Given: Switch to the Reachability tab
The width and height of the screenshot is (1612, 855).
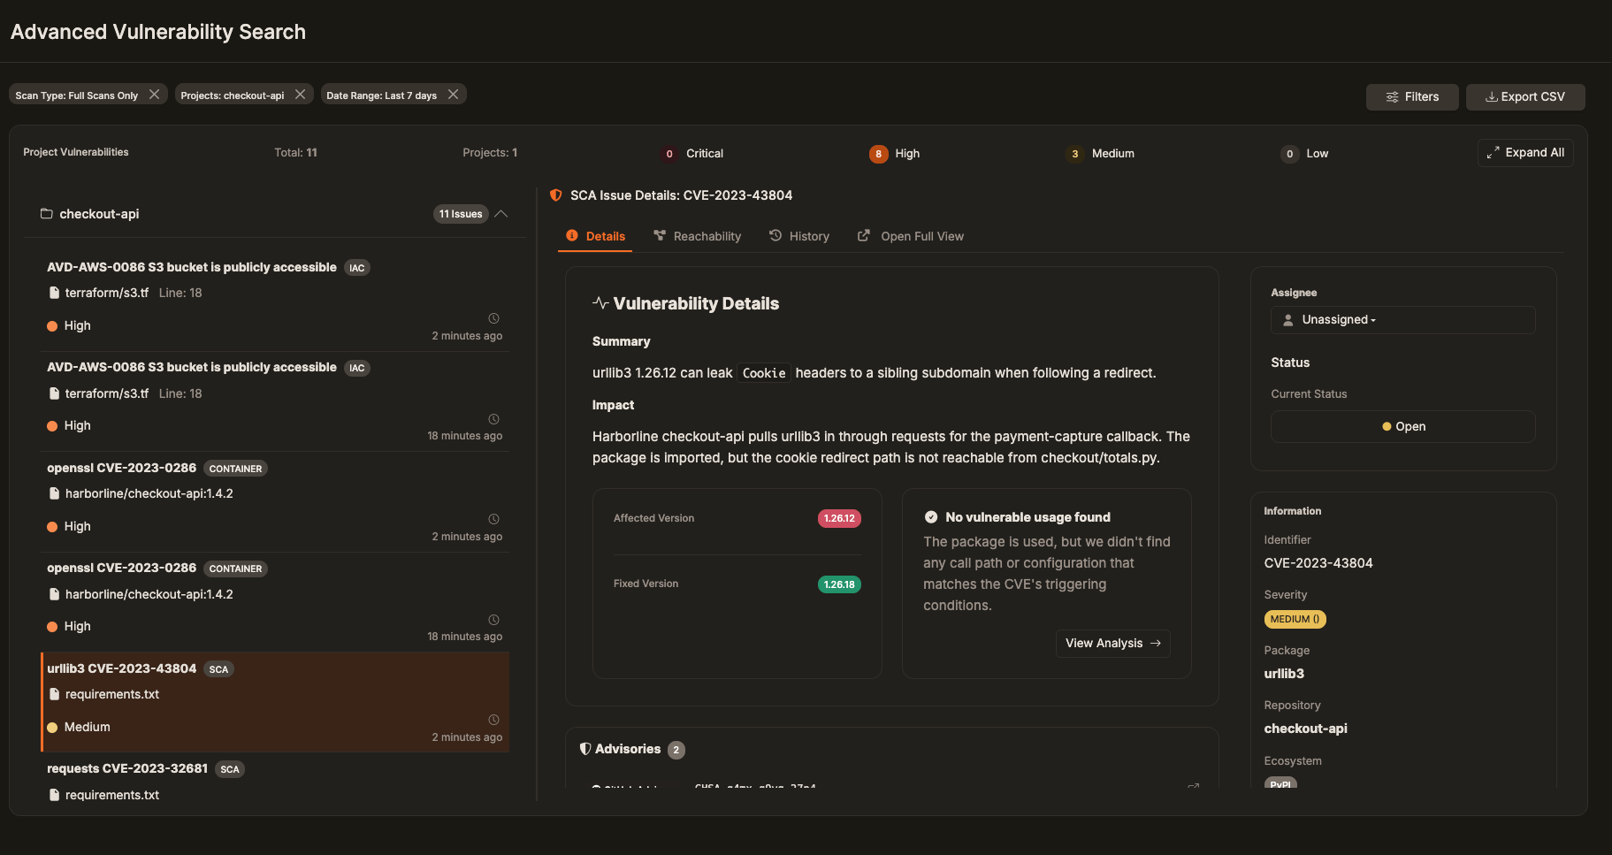Looking at the screenshot, I should pos(697,236).
